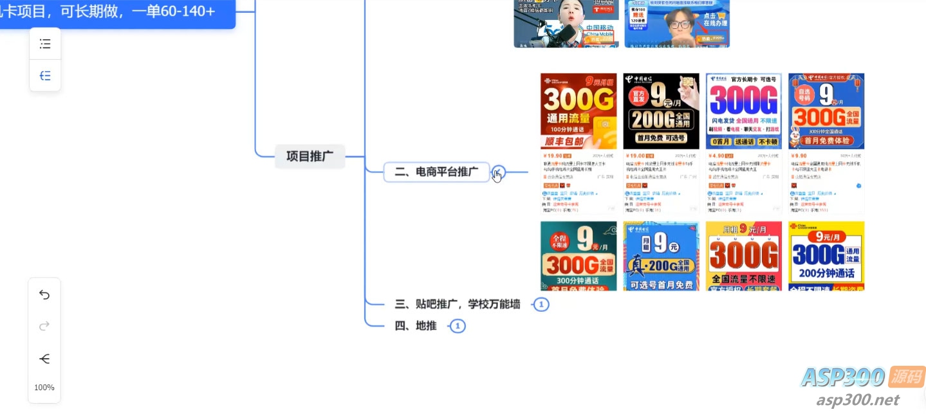Open the blue 真·200G 可选号 card image
Screen dimensions: 926x414
coord(661,256)
